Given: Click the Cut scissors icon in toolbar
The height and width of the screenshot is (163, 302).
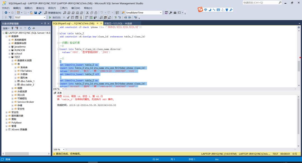Looking at the screenshot, I should (88, 13).
